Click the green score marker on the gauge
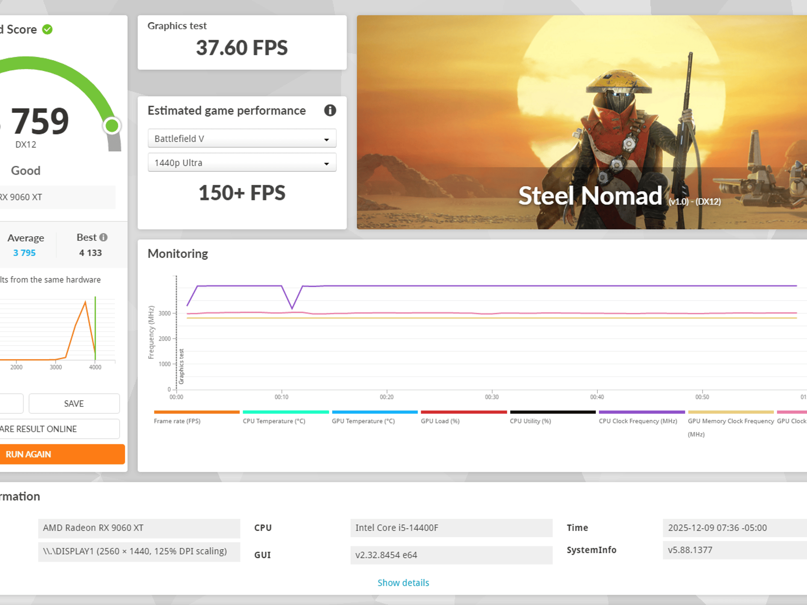 point(112,126)
